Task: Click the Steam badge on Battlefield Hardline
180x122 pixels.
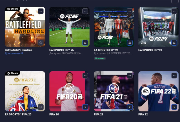Action: click(12, 9)
